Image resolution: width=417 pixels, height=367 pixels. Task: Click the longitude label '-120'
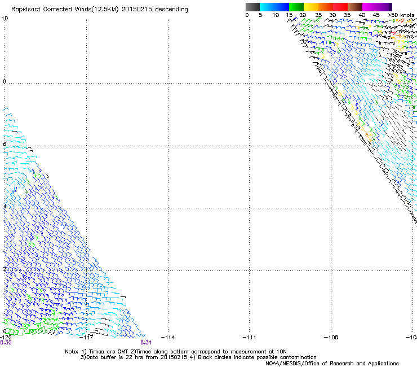[6, 338]
